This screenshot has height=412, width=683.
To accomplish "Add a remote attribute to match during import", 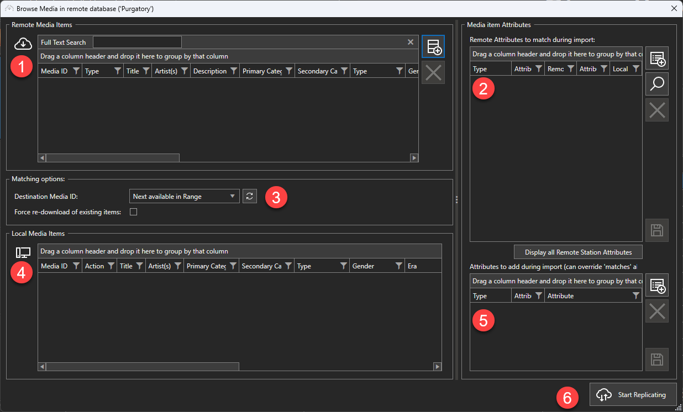I will tap(657, 58).
